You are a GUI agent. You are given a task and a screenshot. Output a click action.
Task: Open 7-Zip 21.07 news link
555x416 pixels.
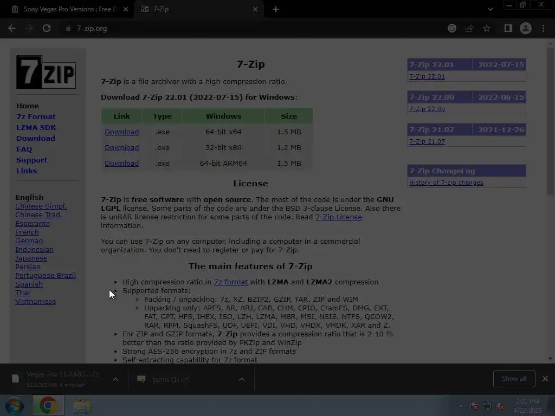[x=427, y=141]
